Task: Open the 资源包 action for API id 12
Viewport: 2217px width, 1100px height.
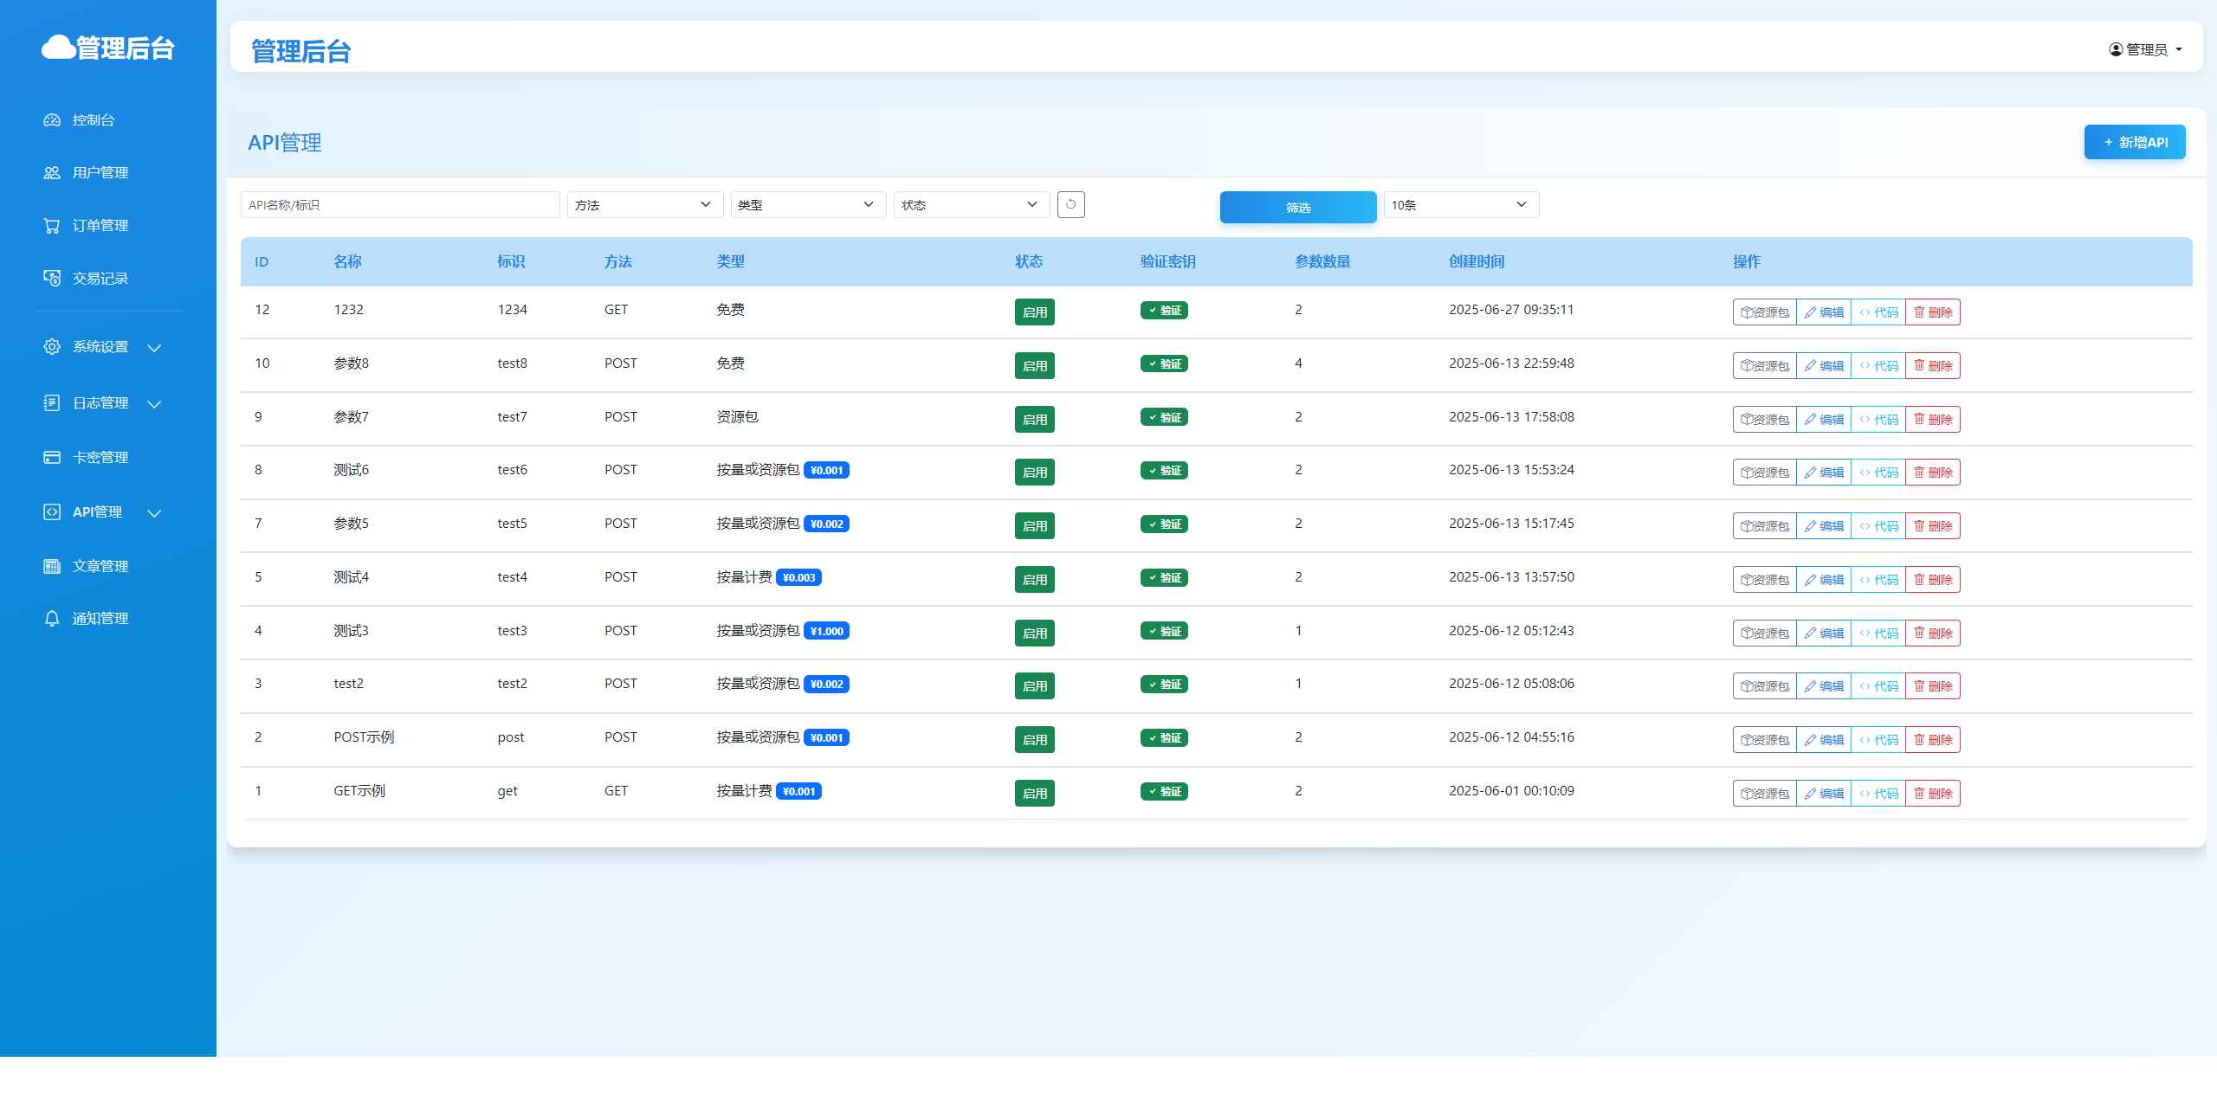Action: [1765, 311]
